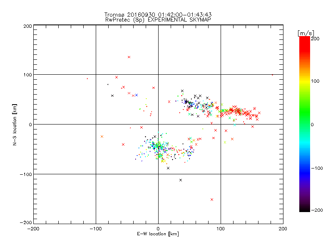
Task: Click colorbar tick label '100'
Action: tap(315, 81)
